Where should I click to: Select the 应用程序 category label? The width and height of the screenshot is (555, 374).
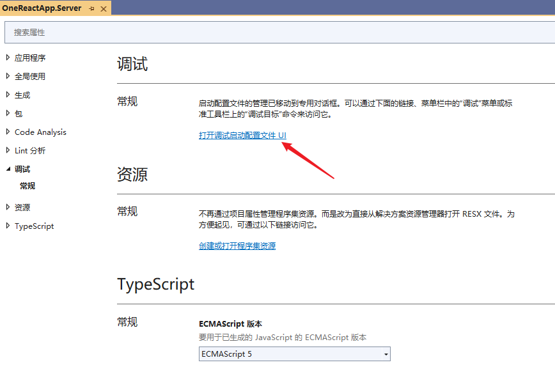[30, 58]
